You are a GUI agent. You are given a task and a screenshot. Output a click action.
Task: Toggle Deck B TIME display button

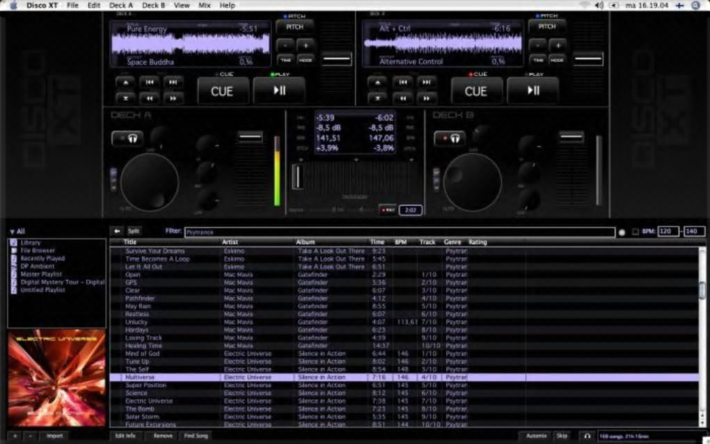click(538, 60)
